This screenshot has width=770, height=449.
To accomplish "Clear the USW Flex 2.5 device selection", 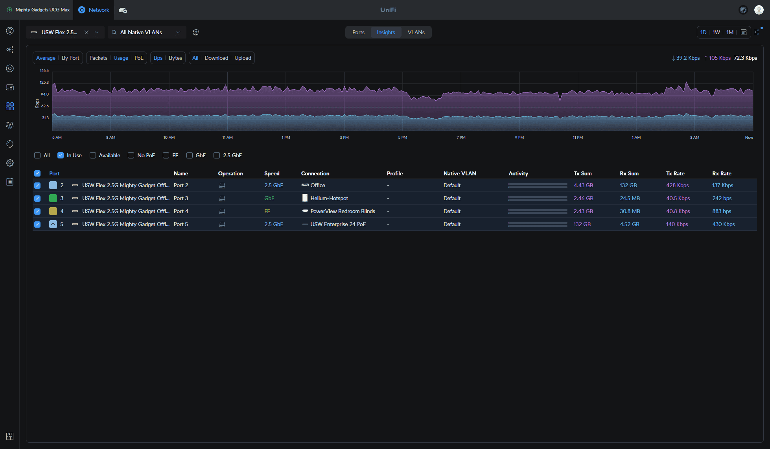I will click(x=87, y=32).
